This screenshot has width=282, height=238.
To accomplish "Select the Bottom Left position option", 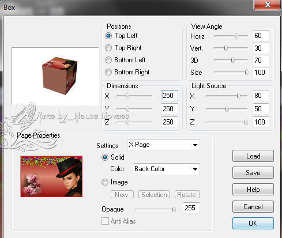I will 108,60.
